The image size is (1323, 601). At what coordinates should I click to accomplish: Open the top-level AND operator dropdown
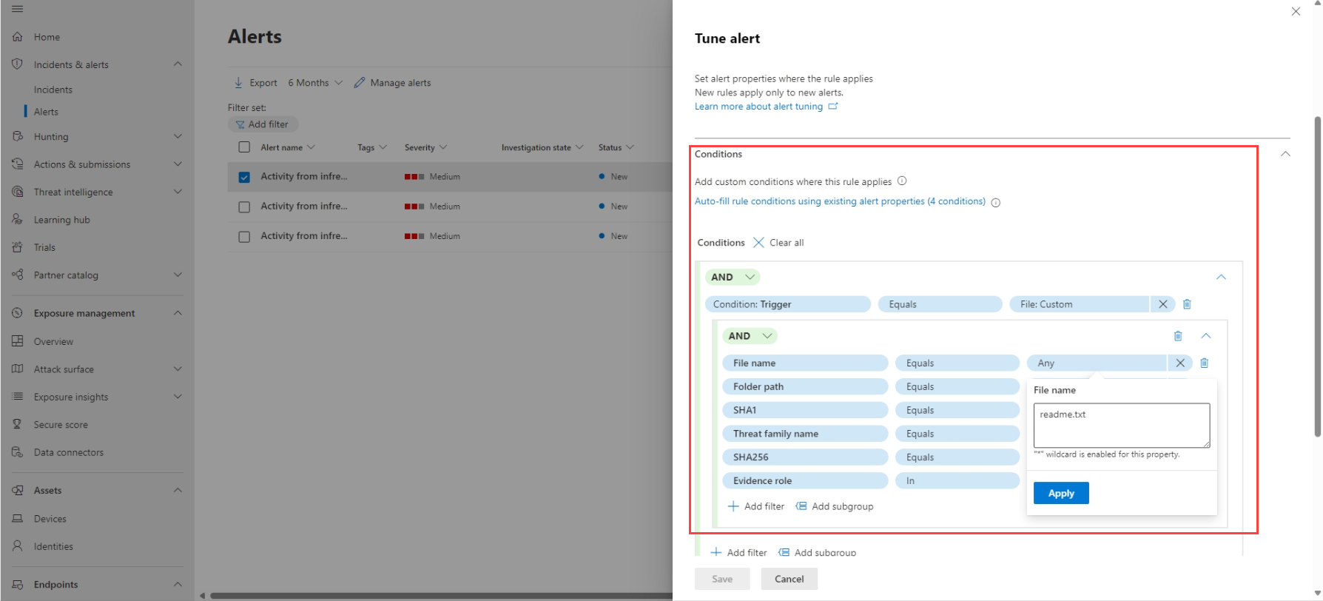click(x=733, y=277)
